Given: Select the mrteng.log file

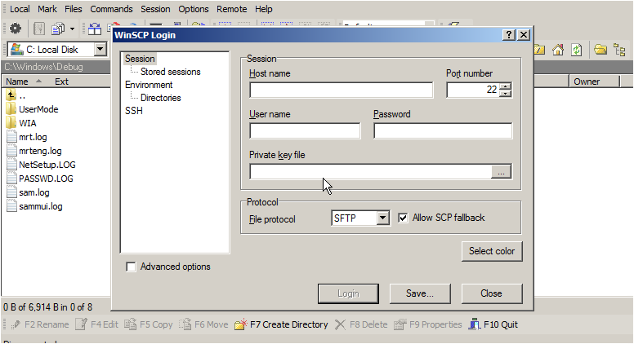Looking at the screenshot, I should 34,152.
